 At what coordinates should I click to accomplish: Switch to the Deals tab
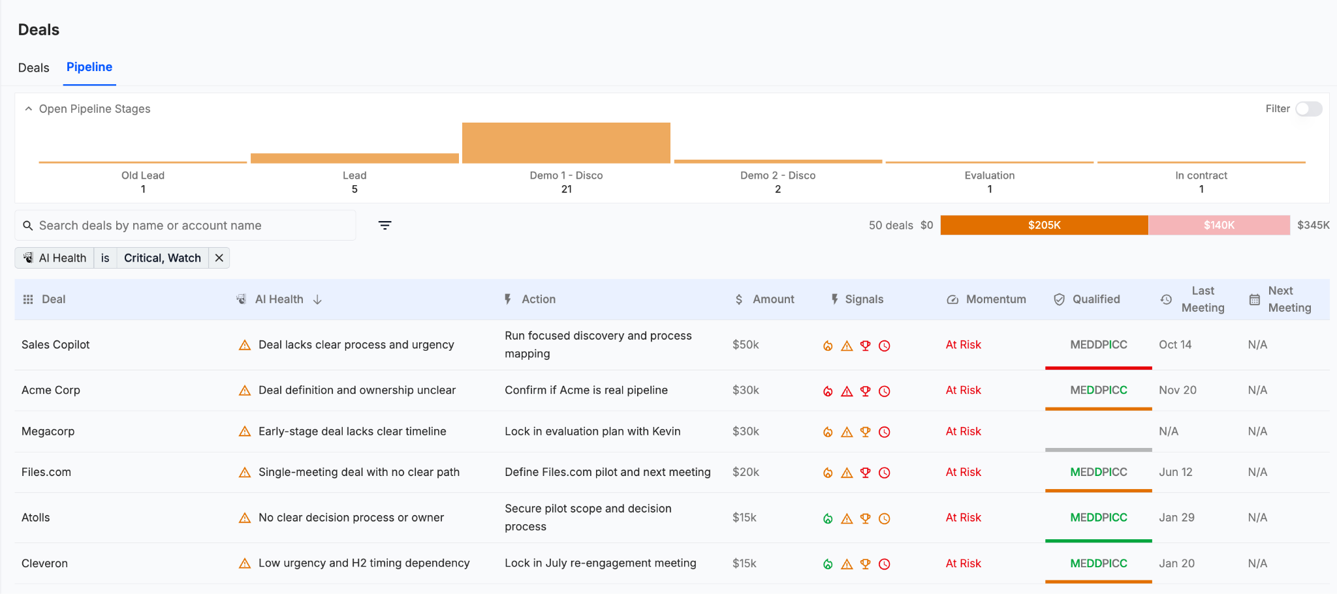tap(34, 68)
